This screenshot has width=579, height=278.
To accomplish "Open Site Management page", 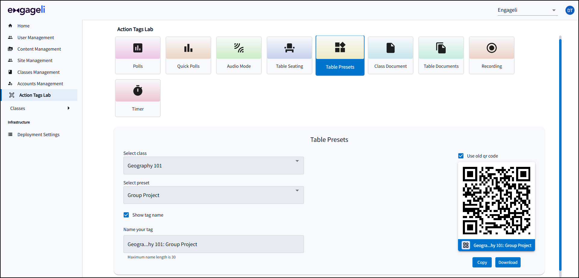I will click(35, 60).
